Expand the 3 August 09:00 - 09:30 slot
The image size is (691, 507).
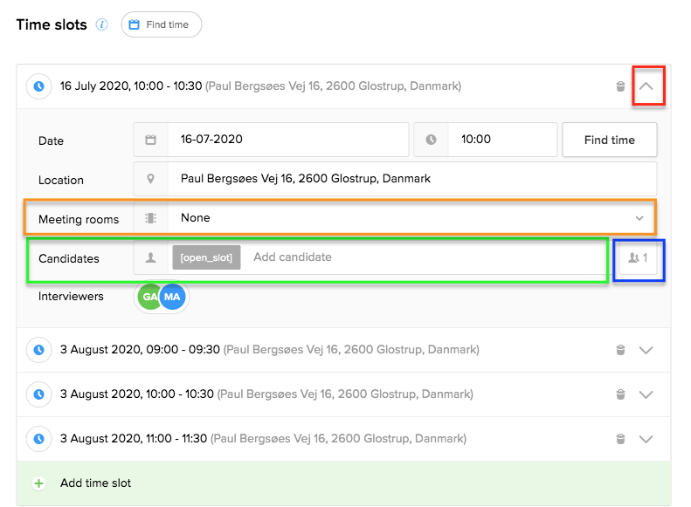(646, 350)
